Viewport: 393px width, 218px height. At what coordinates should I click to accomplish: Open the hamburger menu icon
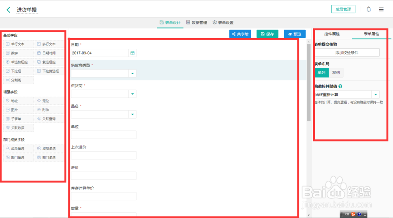[x=381, y=9]
